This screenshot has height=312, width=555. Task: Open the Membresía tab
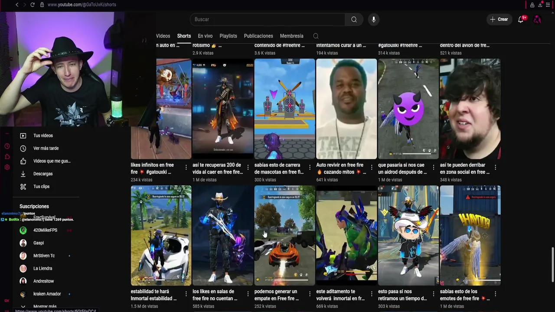point(291,36)
